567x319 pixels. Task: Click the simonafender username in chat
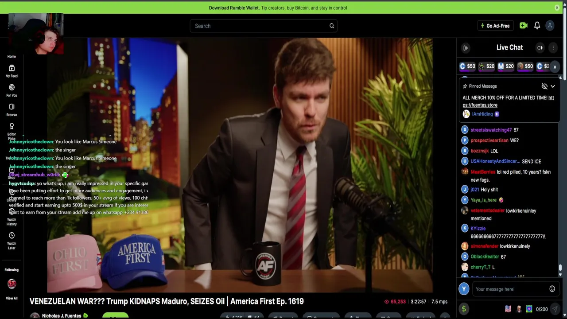coord(484,246)
